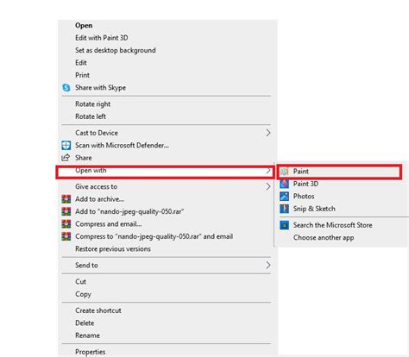Choose Search the Microsoft Store
This screenshot has height=357, width=409.
(x=332, y=225)
